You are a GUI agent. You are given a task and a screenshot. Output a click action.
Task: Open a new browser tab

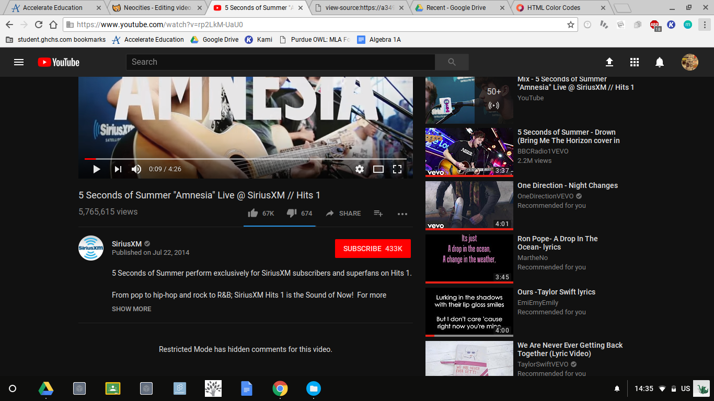click(622, 8)
